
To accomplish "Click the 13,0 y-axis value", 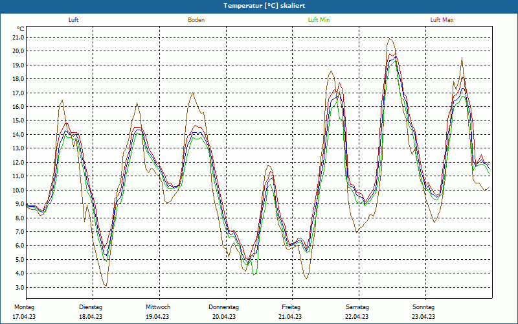I will point(18,148).
